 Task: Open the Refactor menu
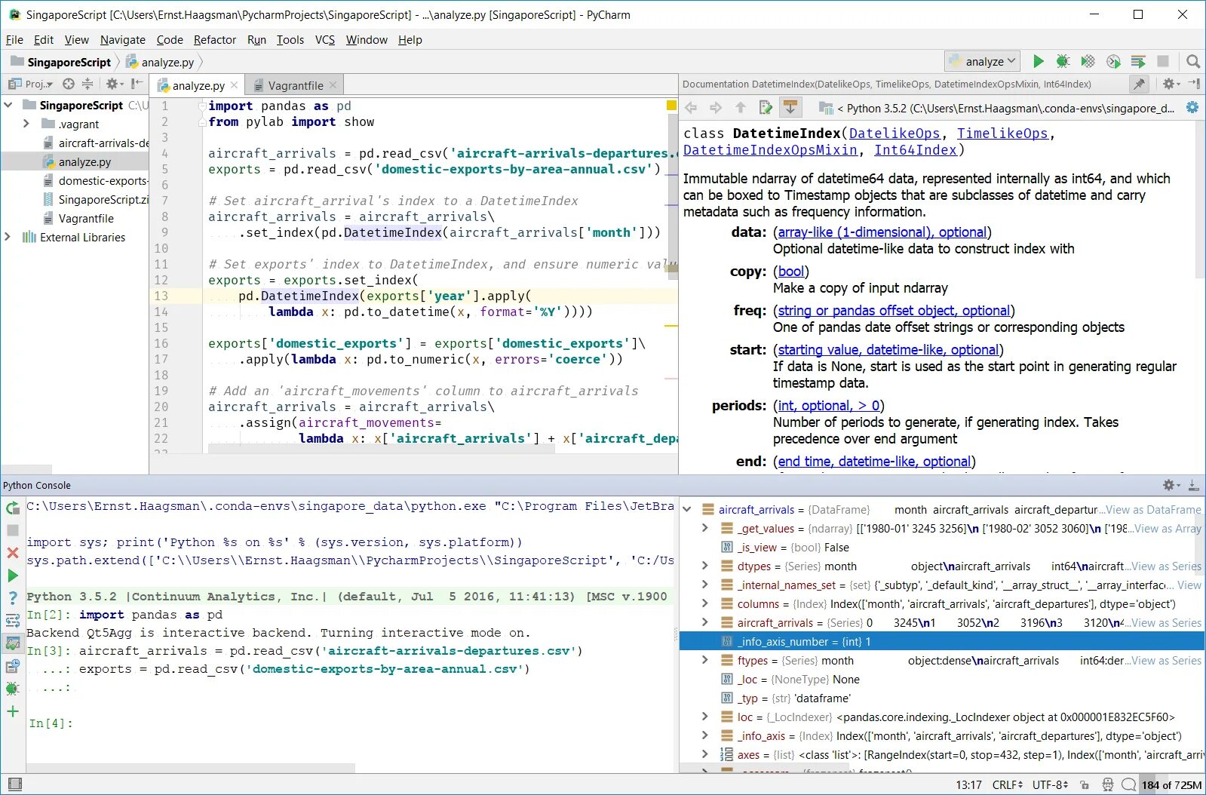(215, 40)
